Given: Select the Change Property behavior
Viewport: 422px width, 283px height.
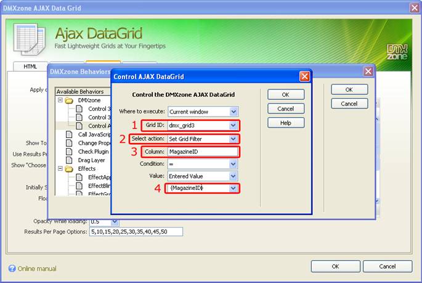Looking at the screenshot, I should tap(94, 143).
